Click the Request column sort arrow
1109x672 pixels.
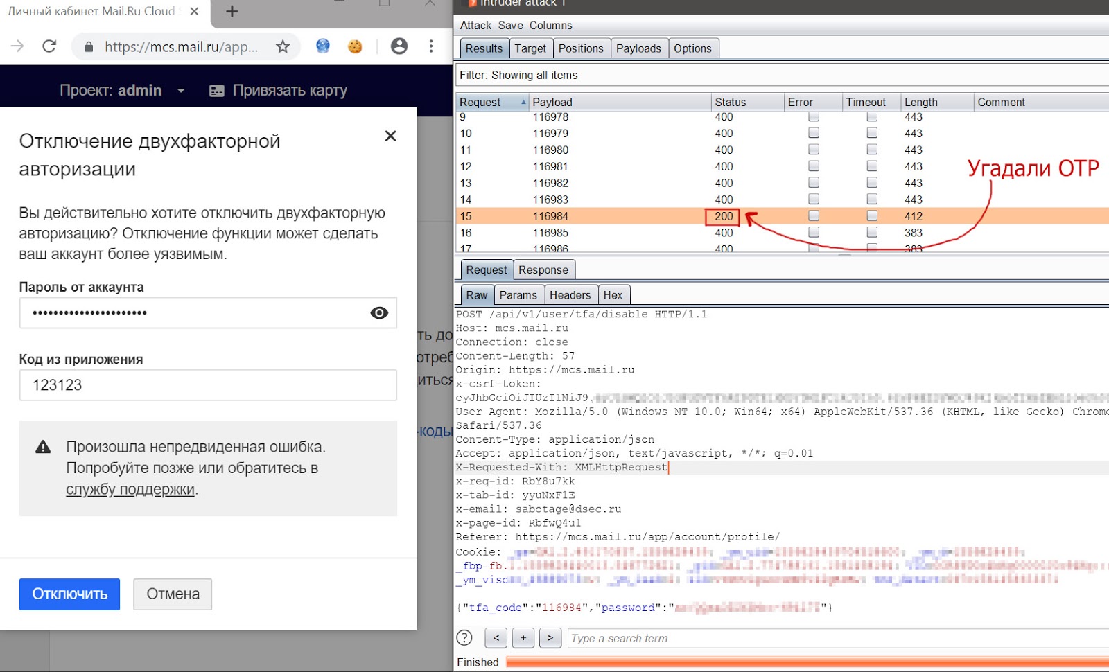click(523, 101)
